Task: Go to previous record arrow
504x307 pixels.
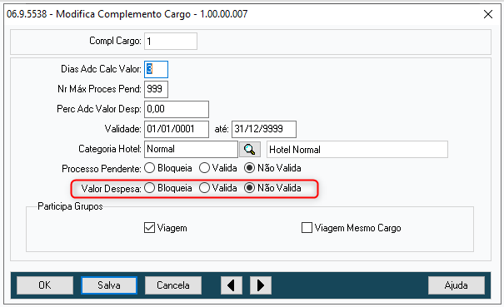Action: coord(231,285)
